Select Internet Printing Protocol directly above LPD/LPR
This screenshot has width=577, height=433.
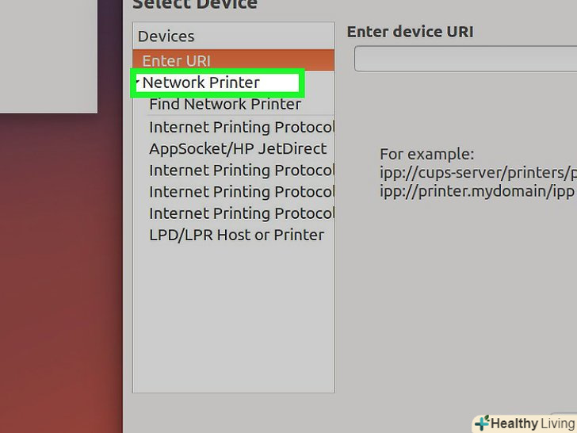(241, 213)
